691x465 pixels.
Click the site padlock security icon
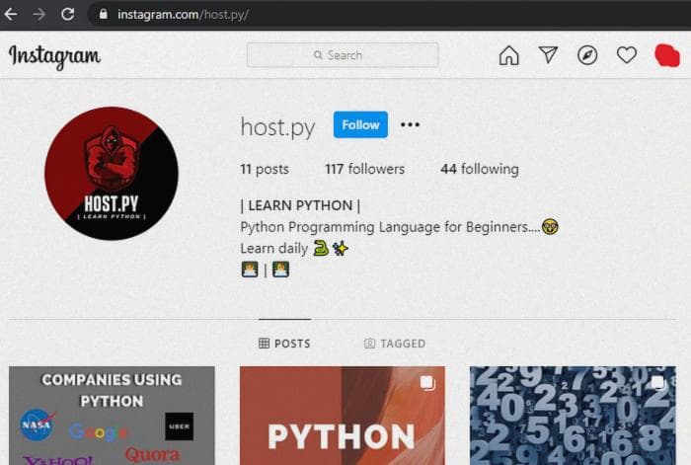pos(104,15)
